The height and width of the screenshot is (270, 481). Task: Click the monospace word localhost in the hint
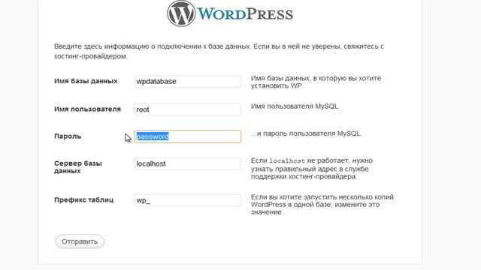click(x=287, y=161)
